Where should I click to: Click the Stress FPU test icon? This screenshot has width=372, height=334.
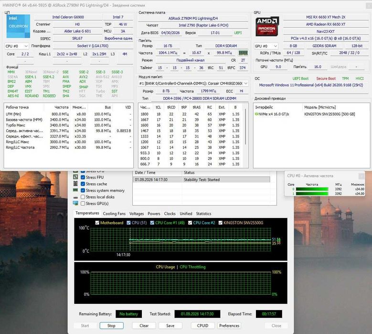75,177
